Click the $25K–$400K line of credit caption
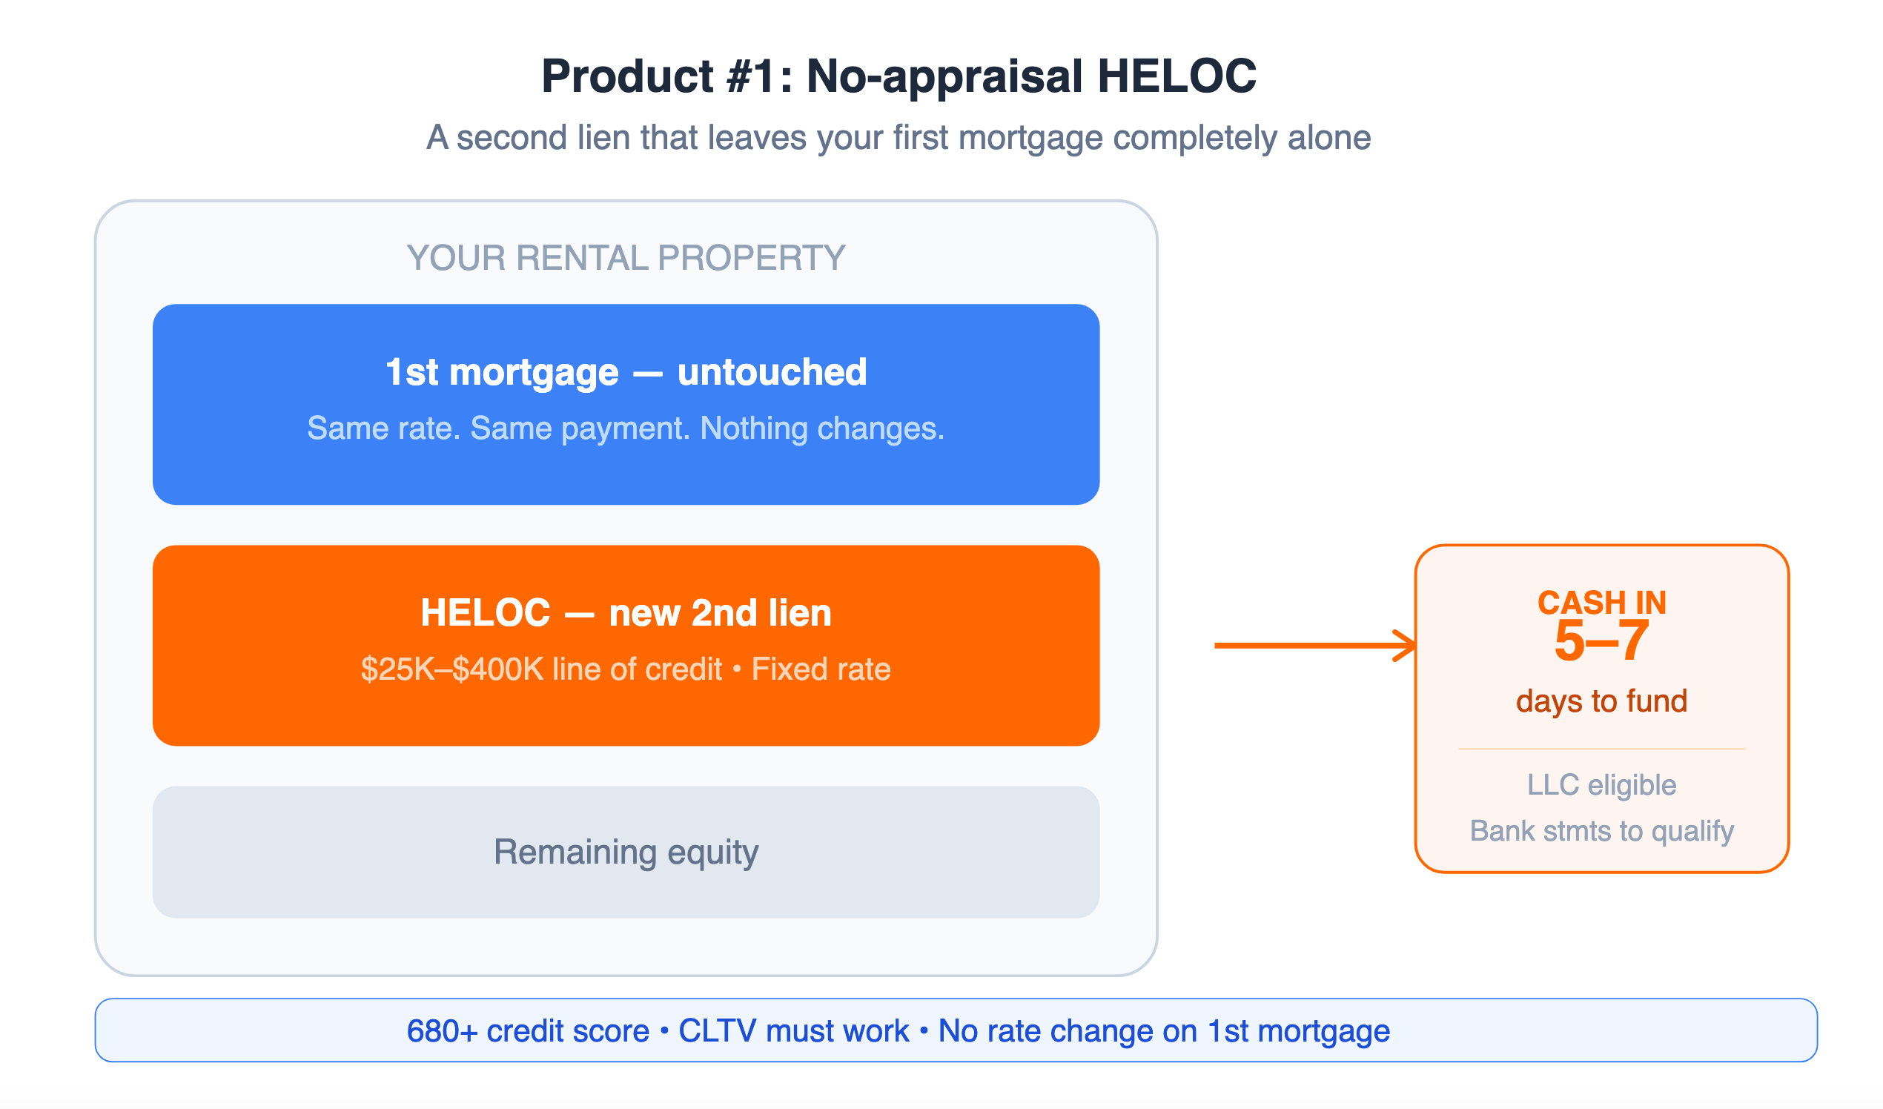 [x=542, y=669]
